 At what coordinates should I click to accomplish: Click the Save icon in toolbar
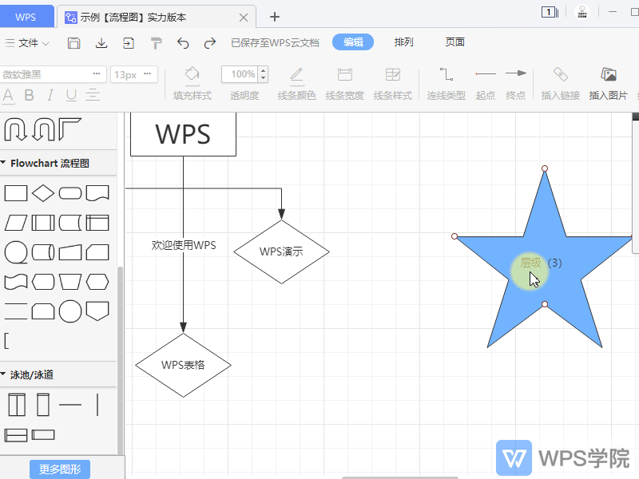pyautogui.click(x=73, y=43)
